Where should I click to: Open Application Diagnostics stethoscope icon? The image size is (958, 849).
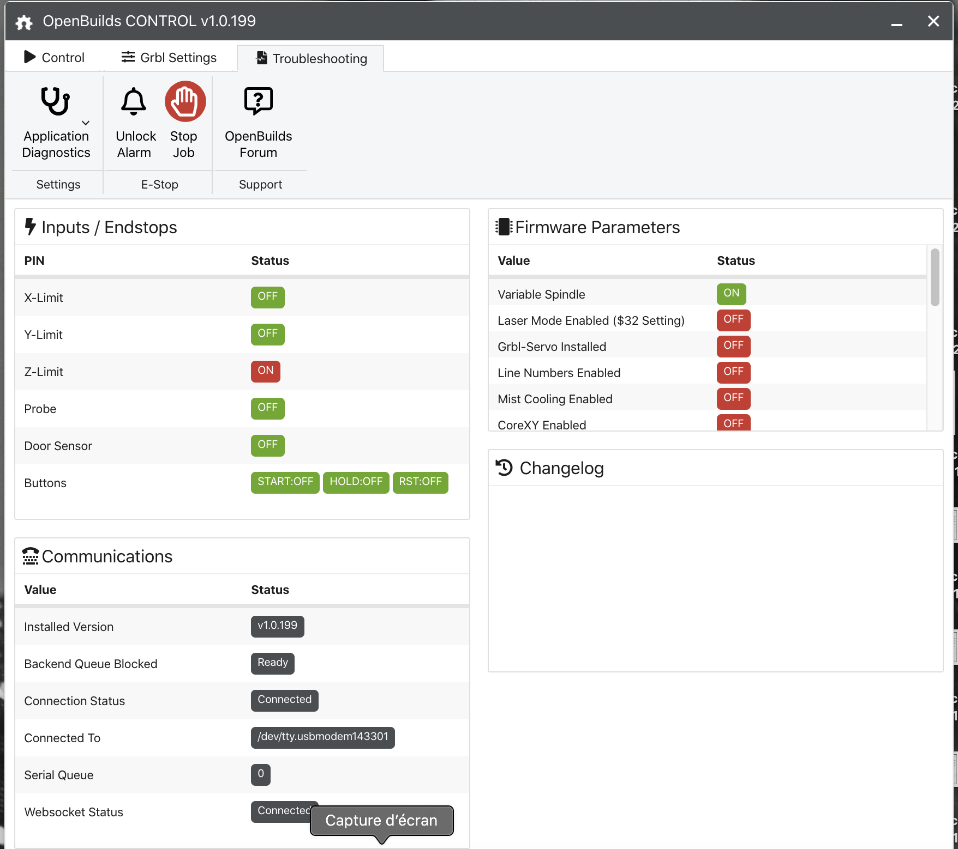(x=56, y=101)
